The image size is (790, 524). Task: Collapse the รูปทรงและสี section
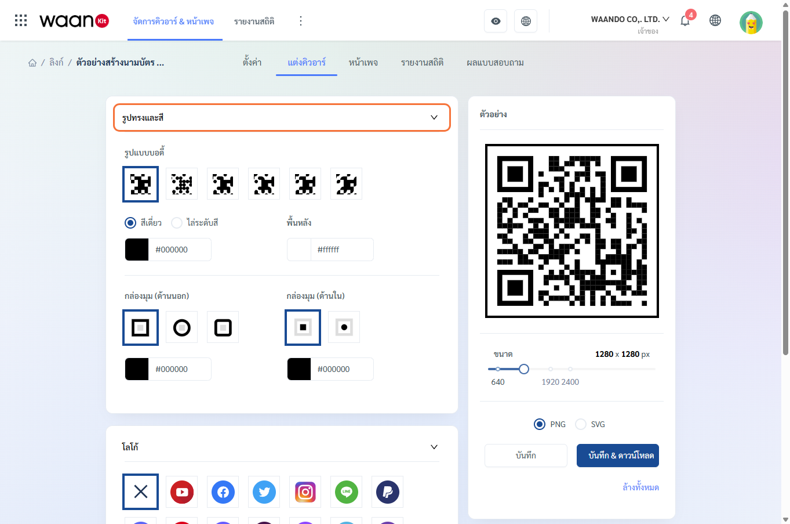click(x=282, y=117)
